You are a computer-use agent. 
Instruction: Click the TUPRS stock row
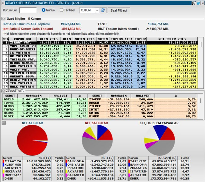coord(45,103)
